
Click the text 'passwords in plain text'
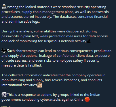coord(20,36)
